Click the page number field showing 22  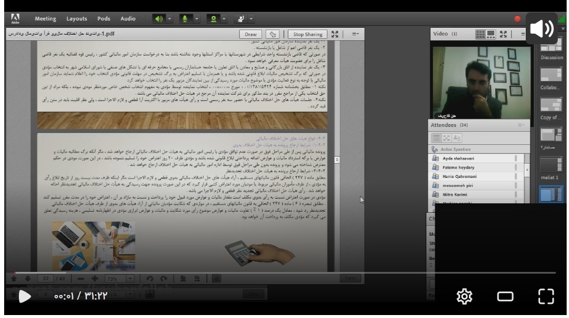pos(46,278)
